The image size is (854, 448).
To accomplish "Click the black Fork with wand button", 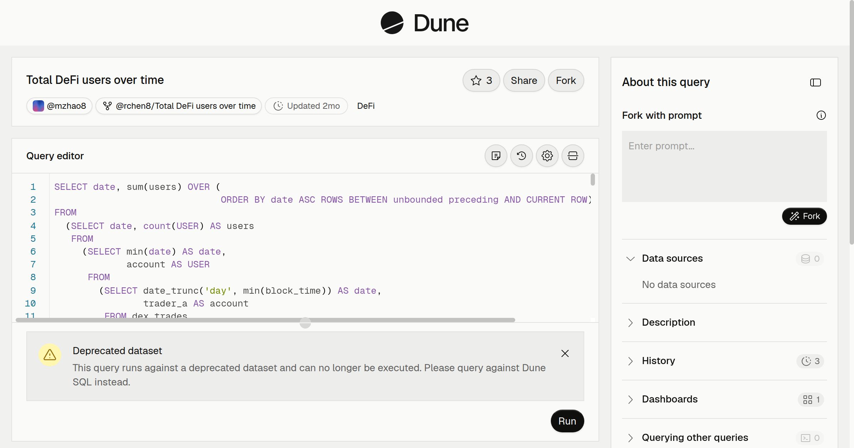I will click(804, 216).
